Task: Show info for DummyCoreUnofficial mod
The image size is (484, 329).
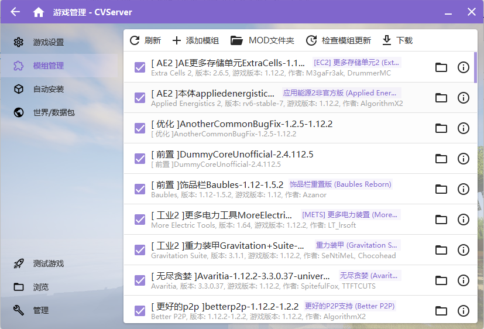Action: pos(463,159)
